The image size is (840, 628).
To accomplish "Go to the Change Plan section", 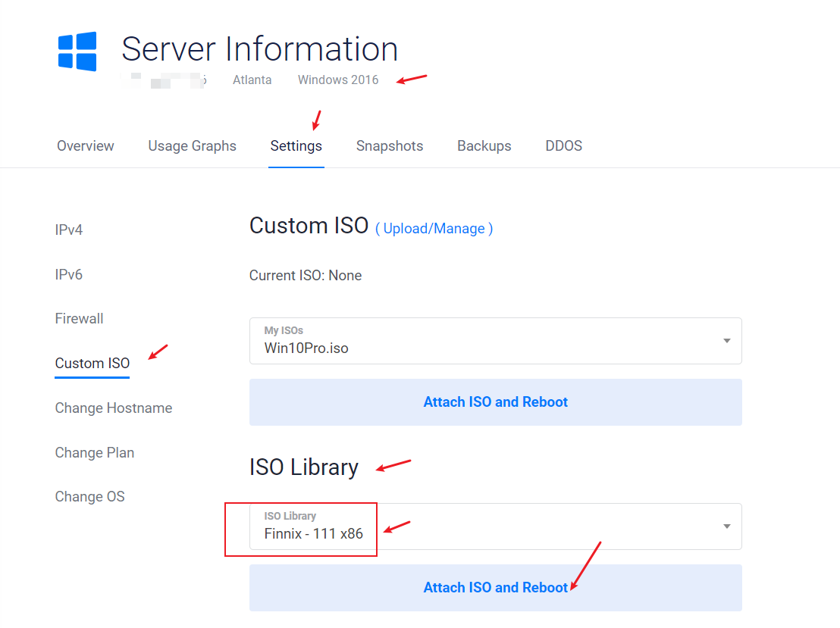I will 95,453.
